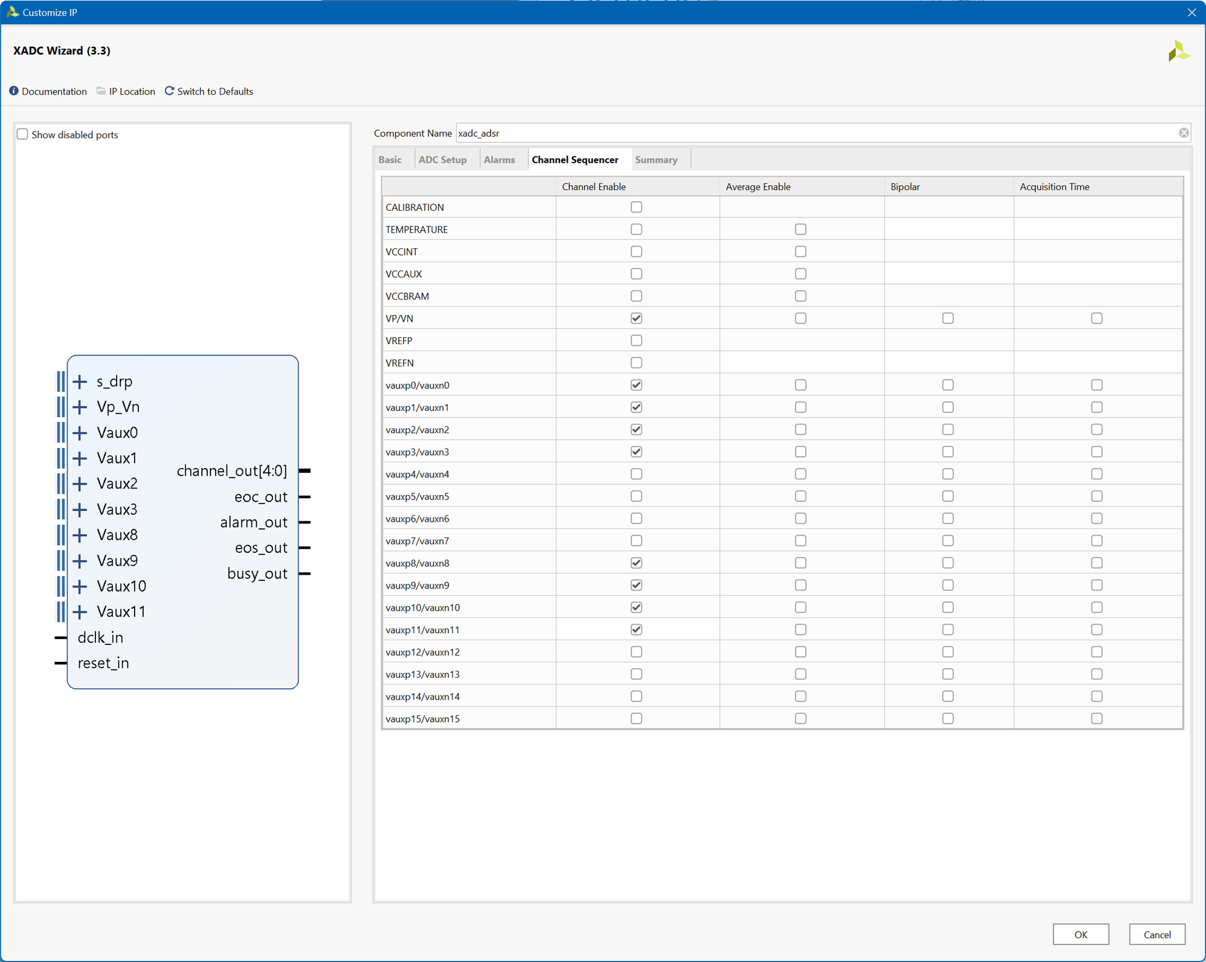
Task: Toggle Bipolar for vauxp2/vauxn2
Action: click(x=947, y=429)
